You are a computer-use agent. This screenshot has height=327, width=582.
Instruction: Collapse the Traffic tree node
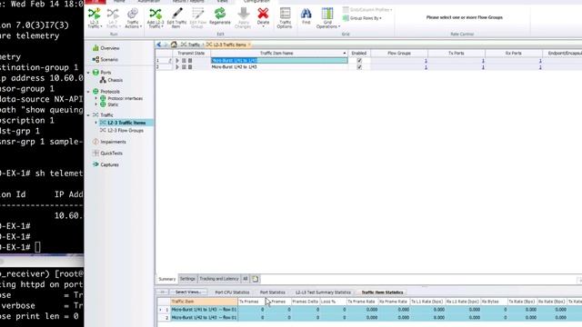(x=88, y=115)
